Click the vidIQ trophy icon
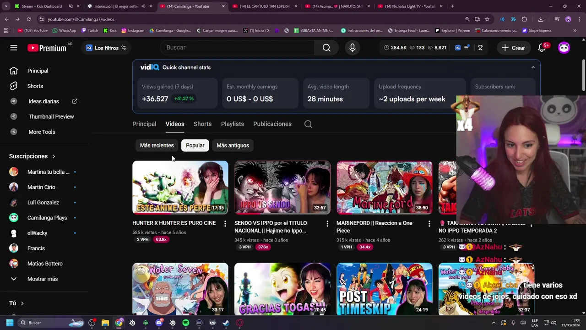Viewport: 586px width, 330px height. (x=480, y=48)
